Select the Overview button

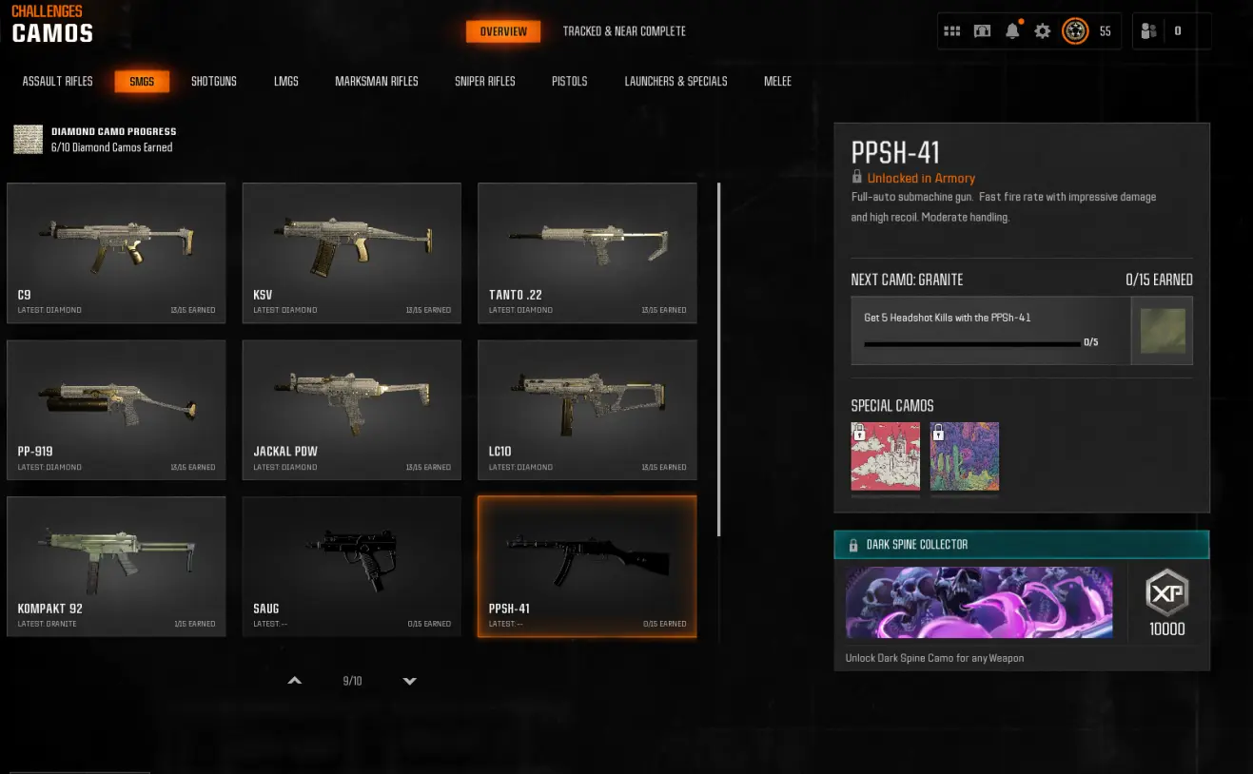pos(503,31)
